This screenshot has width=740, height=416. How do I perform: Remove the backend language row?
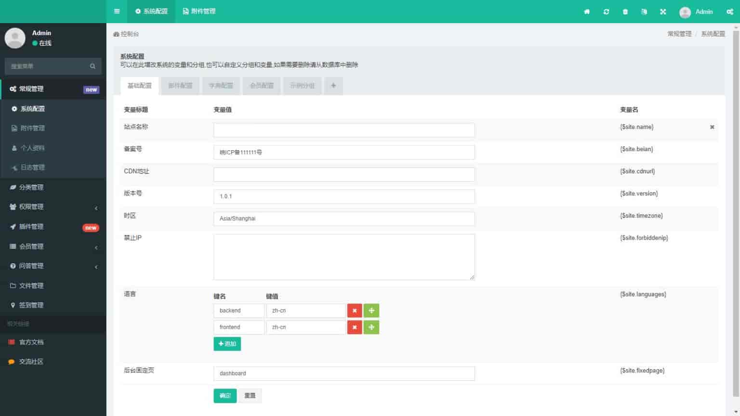point(354,311)
